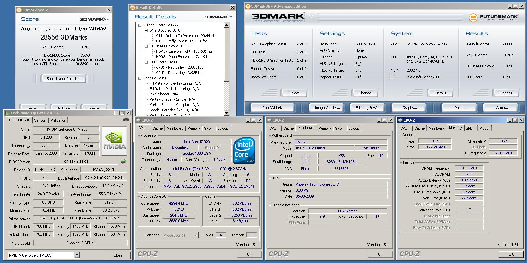Collapse the 3DMark Score tree node

tap(140, 25)
